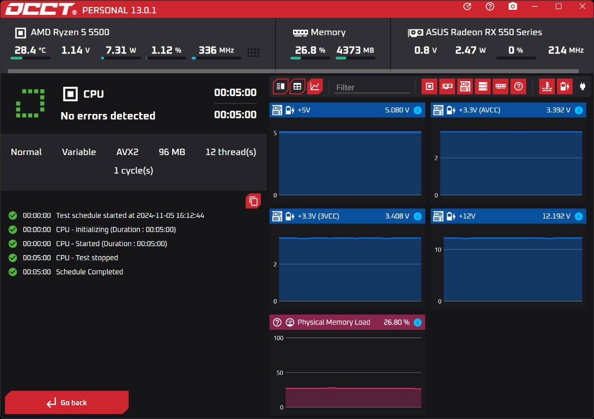Click the battery icon on the +12V header

click(450, 216)
